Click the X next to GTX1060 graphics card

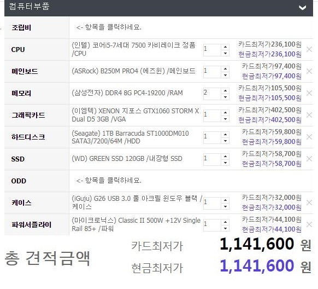(309, 115)
